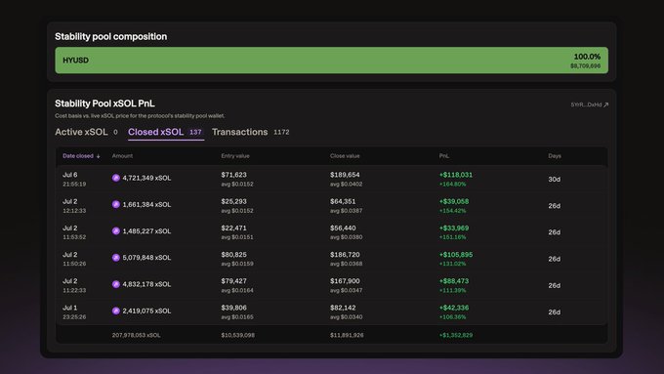Click the +$1,352,829 total PnL
Screen dimensions: 664x374
click(456, 335)
